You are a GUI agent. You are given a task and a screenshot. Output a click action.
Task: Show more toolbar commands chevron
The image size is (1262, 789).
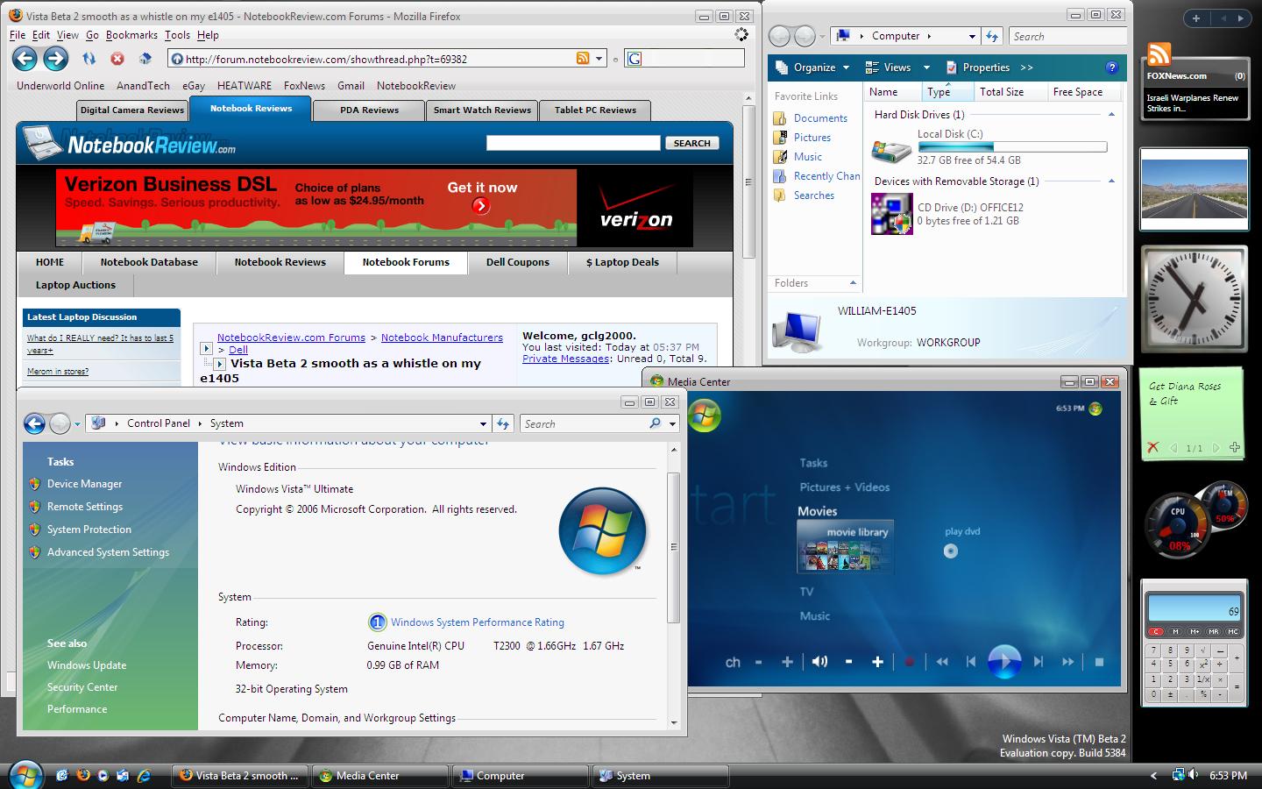[1026, 68]
